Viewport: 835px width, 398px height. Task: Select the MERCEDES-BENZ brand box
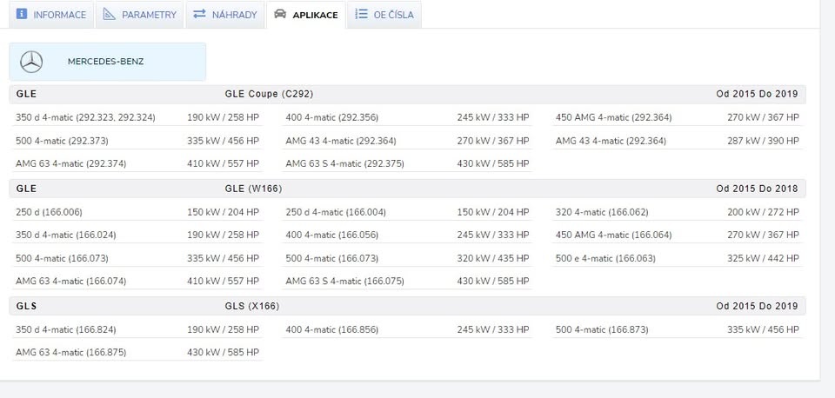click(108, 62)
